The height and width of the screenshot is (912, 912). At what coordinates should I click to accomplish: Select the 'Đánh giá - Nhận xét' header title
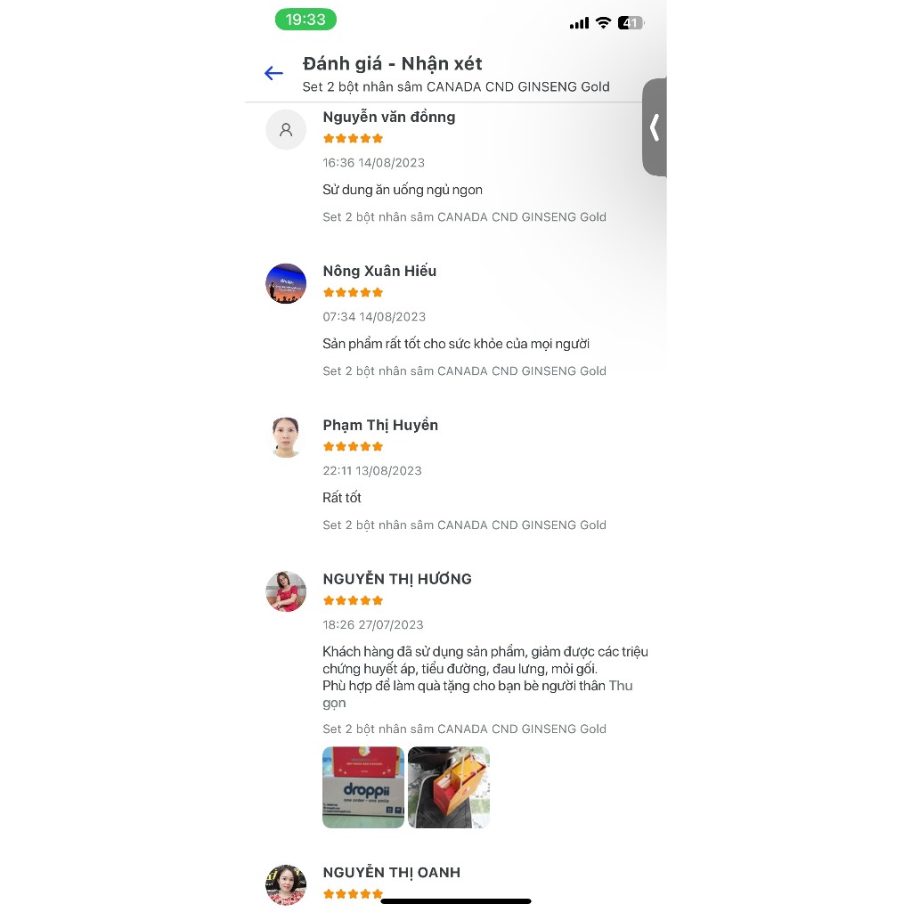point(392,63)
